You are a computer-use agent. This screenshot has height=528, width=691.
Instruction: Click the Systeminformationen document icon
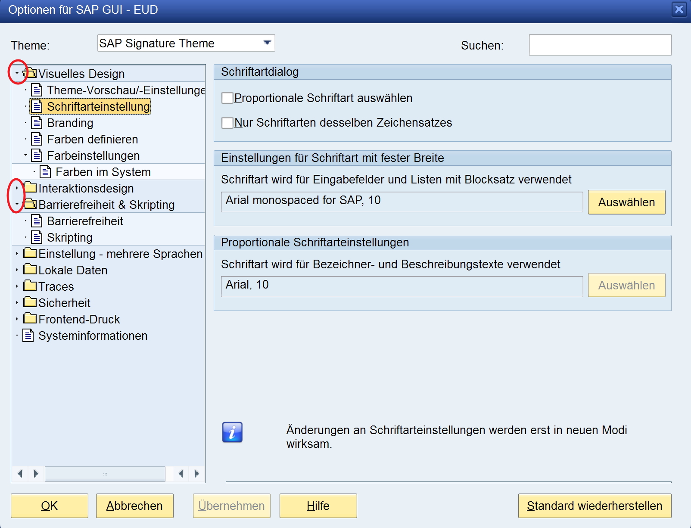pyautogui.click(x=28, y=335)
